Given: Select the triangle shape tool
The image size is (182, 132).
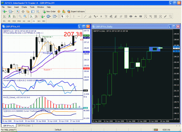Looking at the screenshot, I should click(x=136, y=16).
